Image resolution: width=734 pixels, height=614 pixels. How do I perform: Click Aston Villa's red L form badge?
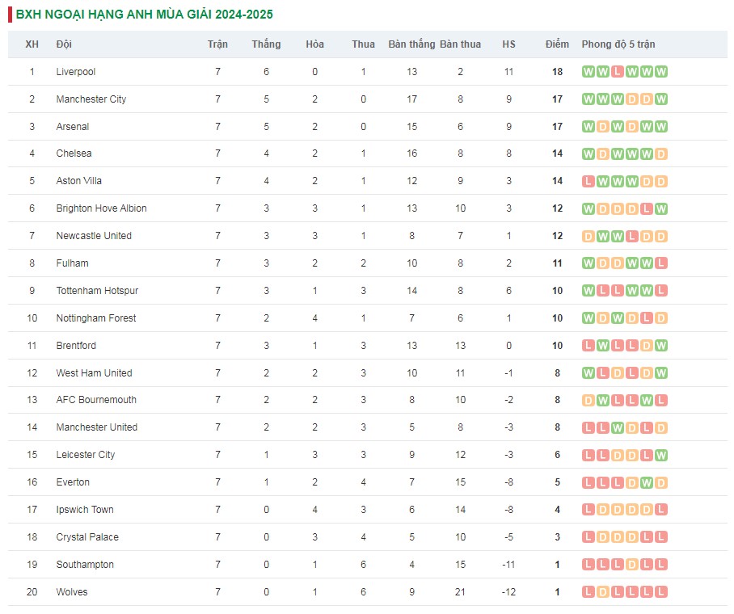588,181
